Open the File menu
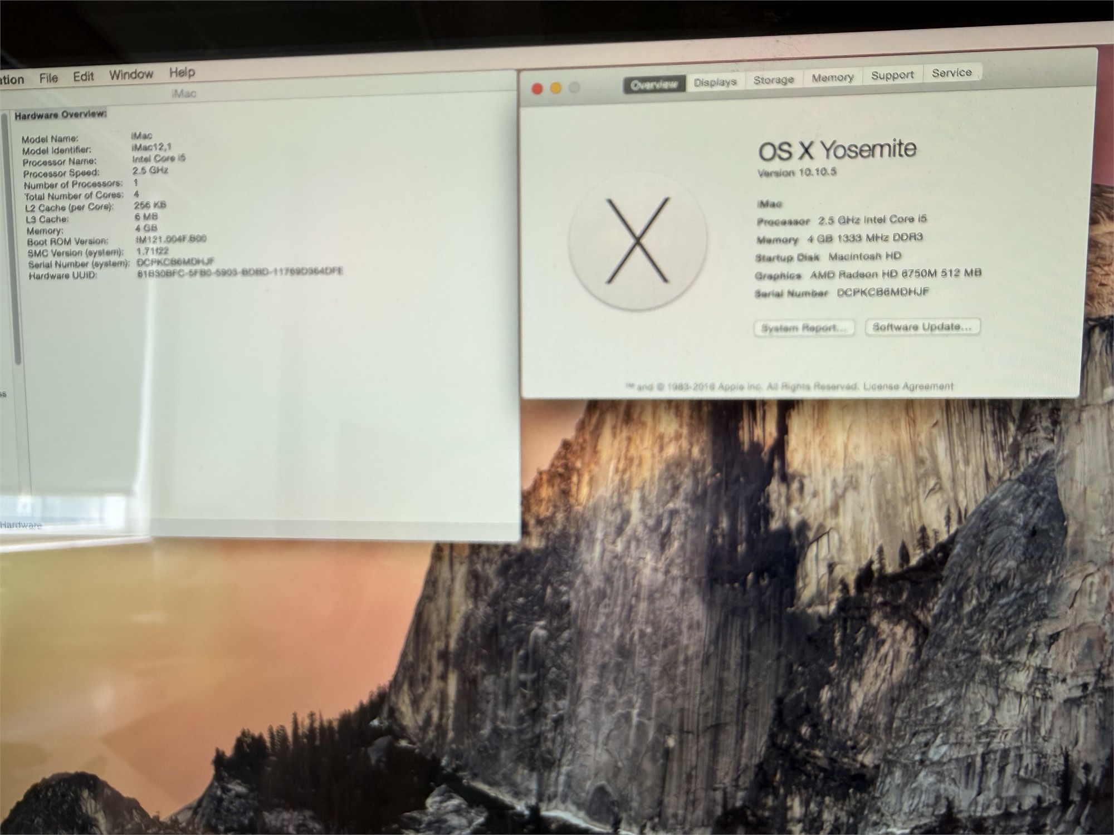 tap(49, 78)
